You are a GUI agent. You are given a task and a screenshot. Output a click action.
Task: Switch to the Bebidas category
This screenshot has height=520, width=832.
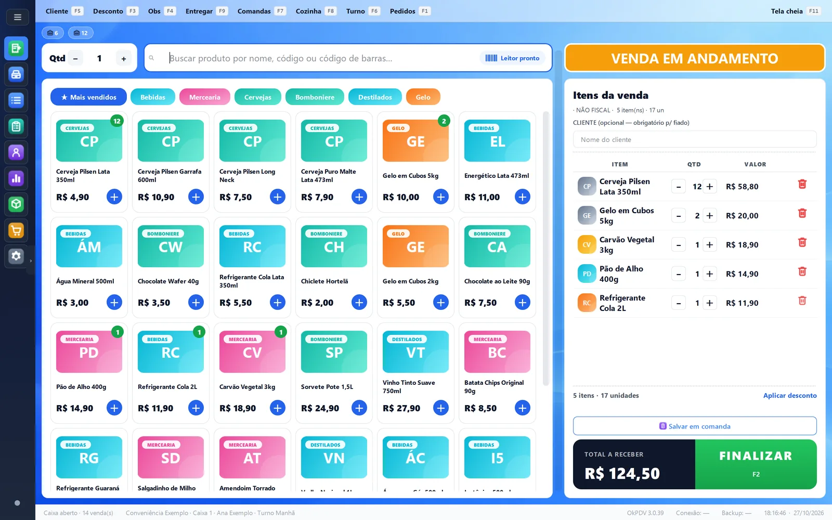coord(153,97)
